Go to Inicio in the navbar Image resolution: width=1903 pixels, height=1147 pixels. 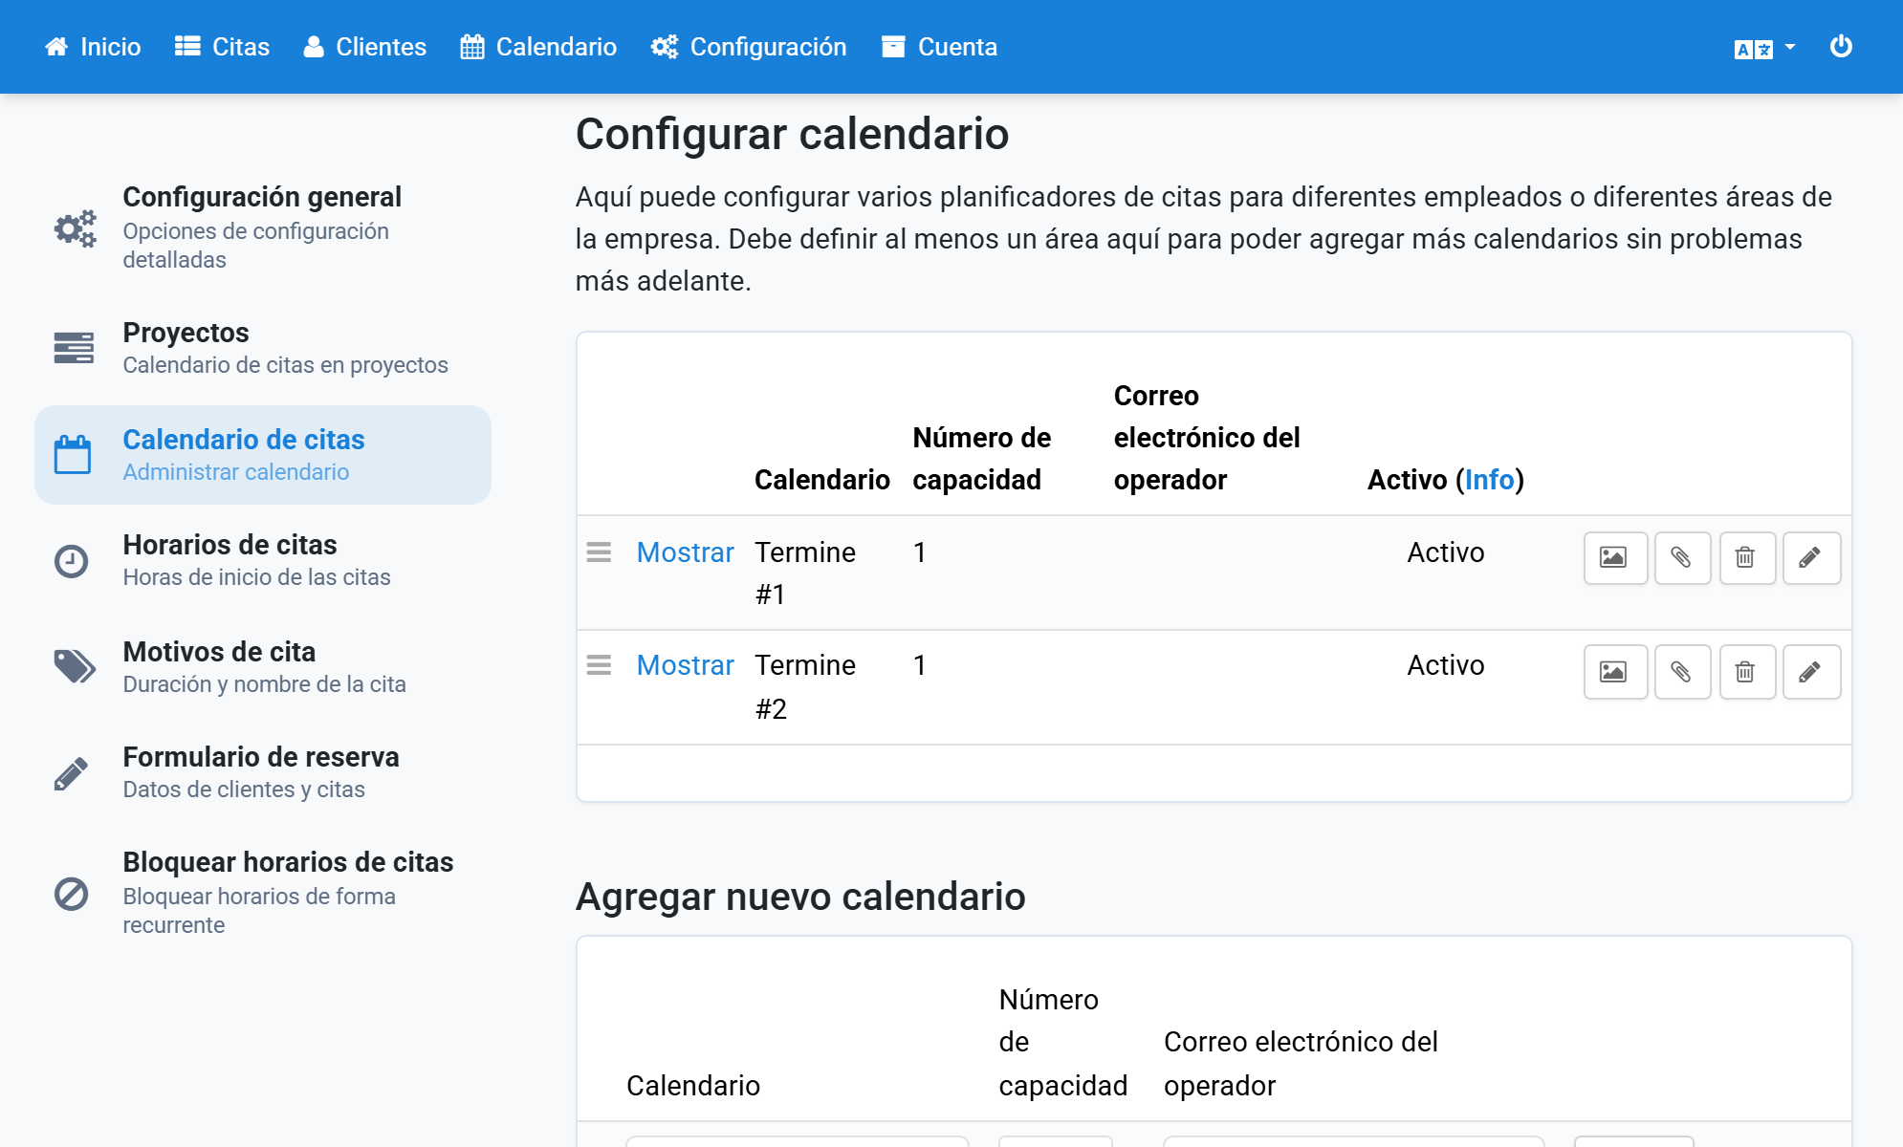pos(93,47)
